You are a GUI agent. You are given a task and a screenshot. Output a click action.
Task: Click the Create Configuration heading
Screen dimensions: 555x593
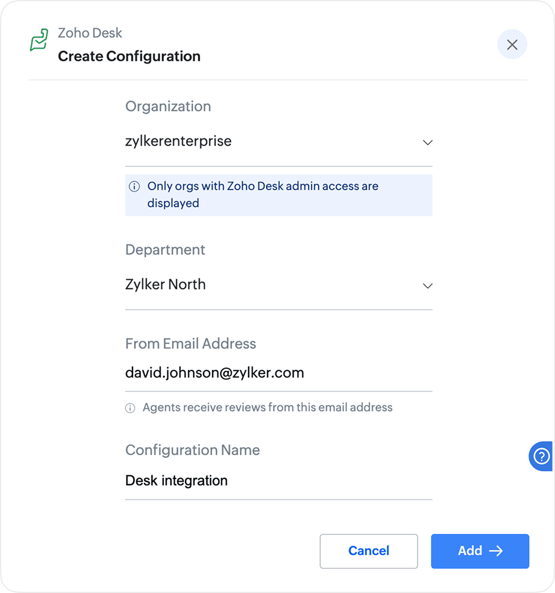pos(129,56)
